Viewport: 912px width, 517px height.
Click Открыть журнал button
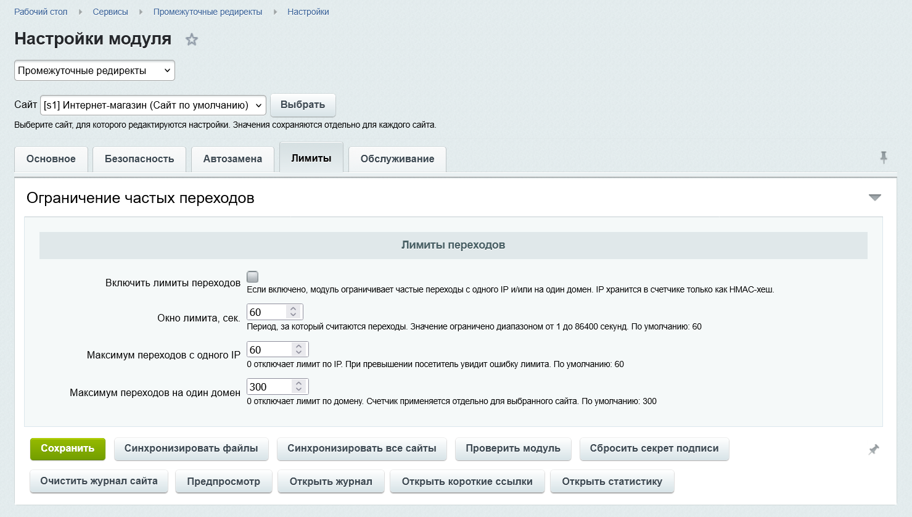pos(331,482)
